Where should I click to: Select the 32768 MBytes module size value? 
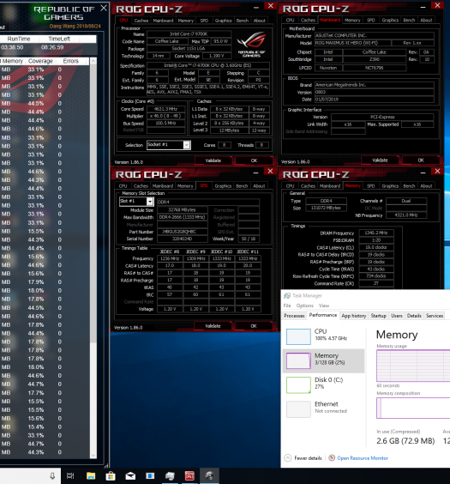pos(182,210)
